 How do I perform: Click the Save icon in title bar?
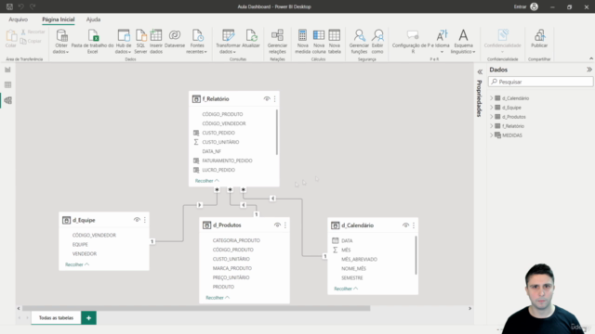tap(9, 6)
